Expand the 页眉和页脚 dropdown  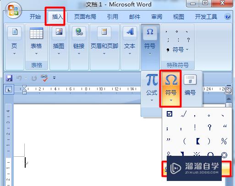click(104, 47)
